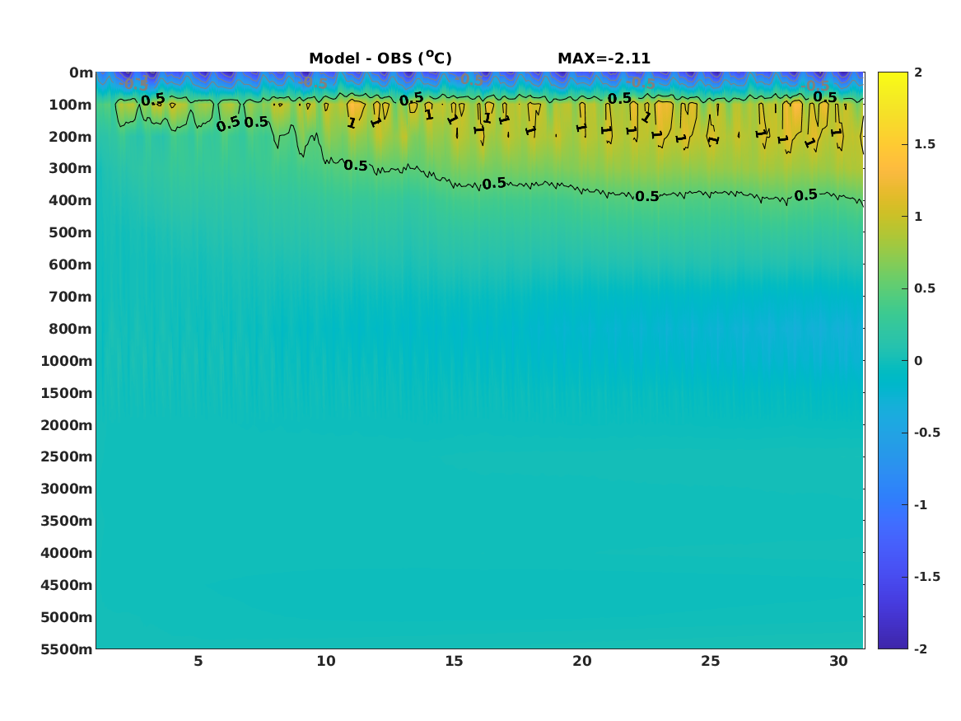This screenshot has height=721, width=961.
Task: Select the "5000m" depth axis label
Action: (66, 617)
